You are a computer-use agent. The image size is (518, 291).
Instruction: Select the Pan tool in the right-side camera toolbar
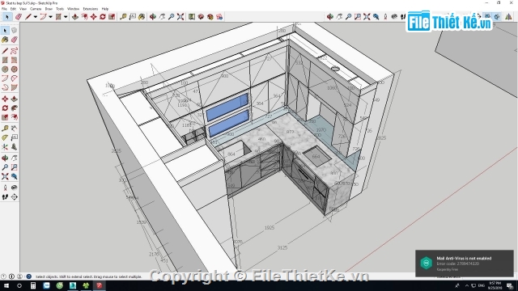[339, 16]
